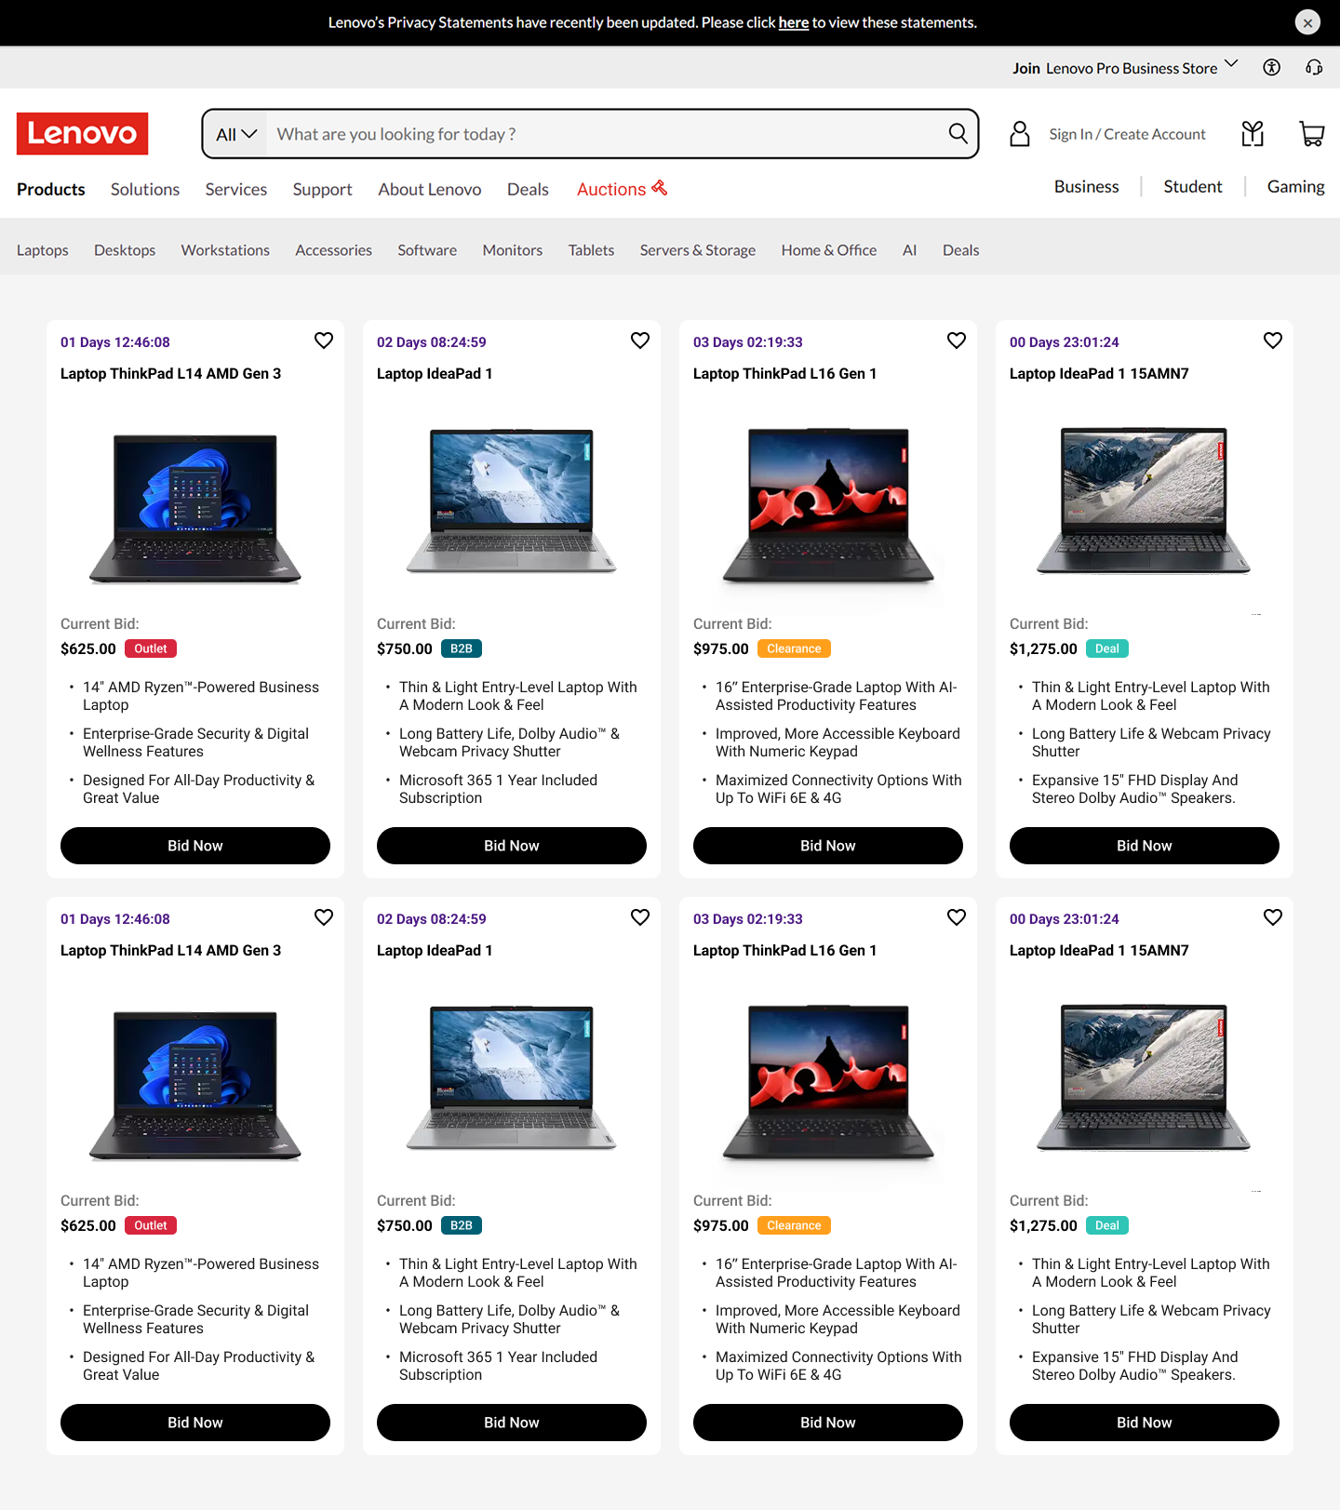Image resolution: width=1340 pixels, height=1510 pixels.
Task: Expand Join Lenovo Pro Business Store chevron
Action: pos(1231,64)
